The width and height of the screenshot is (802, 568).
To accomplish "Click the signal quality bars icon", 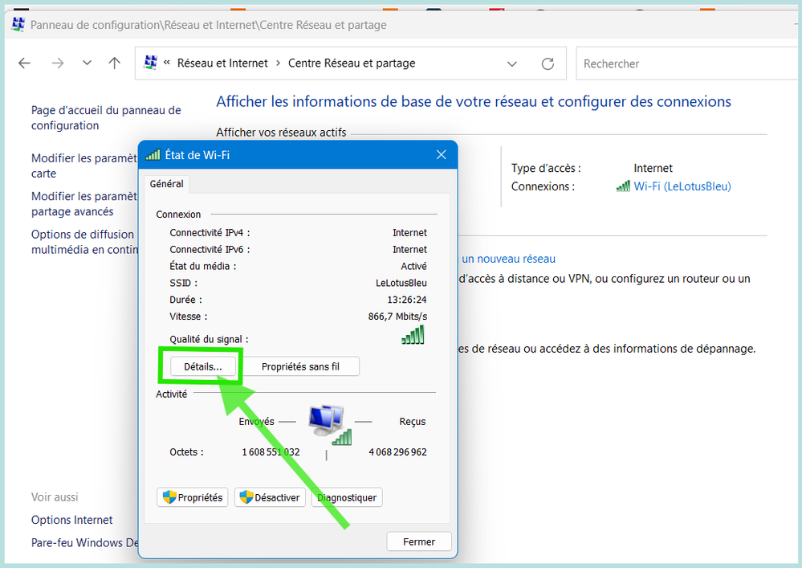I will click(413, 335).
